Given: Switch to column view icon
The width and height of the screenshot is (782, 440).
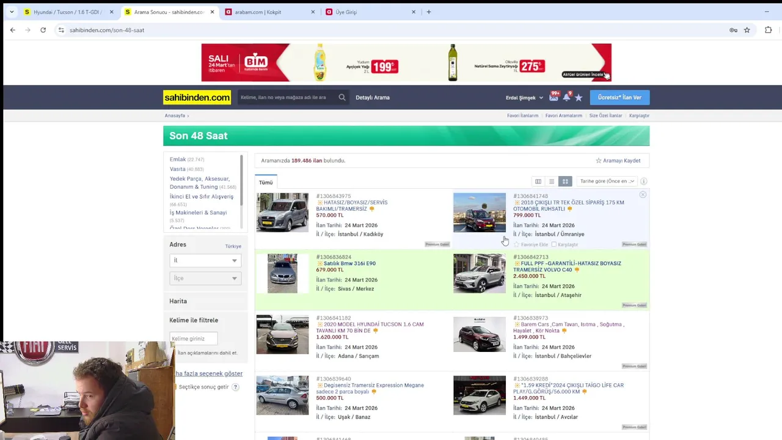Looking at the screenshot, I should point(538,182).
